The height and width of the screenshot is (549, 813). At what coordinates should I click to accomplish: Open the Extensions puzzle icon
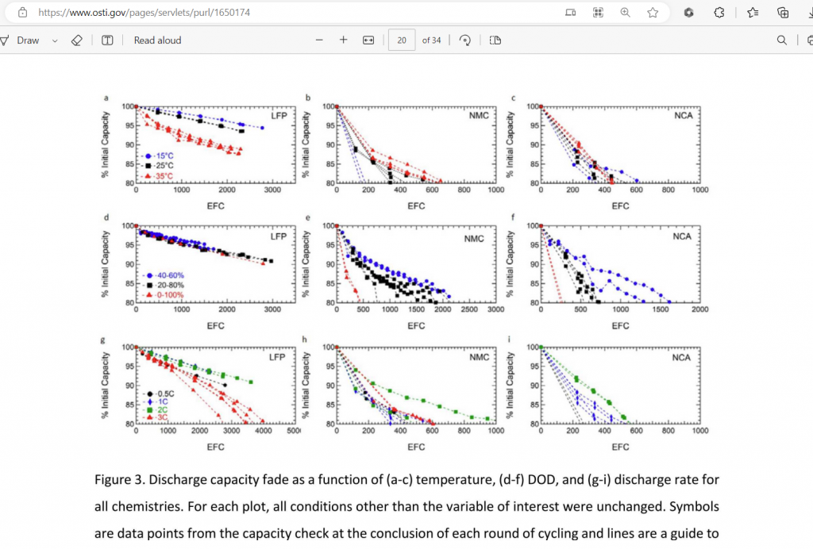pyautogui.click(x=719, y=13)
